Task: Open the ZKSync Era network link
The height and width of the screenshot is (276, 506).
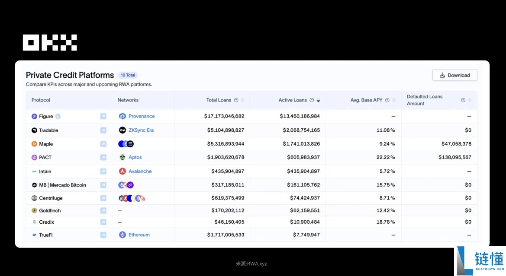Action: pyautogui.click(x=141, y=130)
